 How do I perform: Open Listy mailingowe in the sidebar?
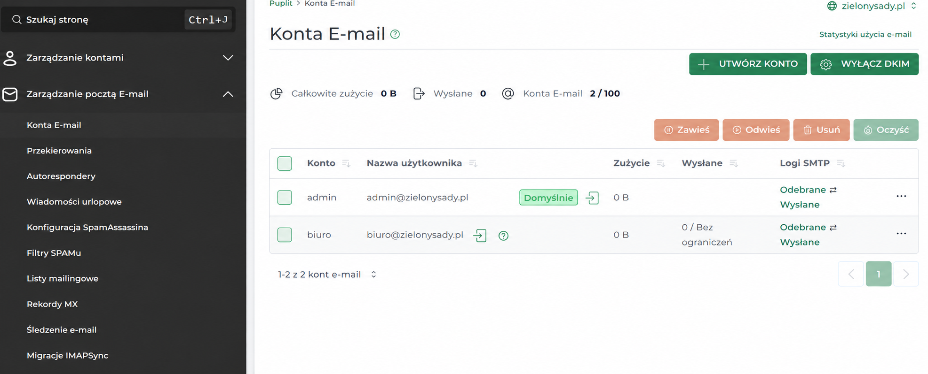pos(63,279)
